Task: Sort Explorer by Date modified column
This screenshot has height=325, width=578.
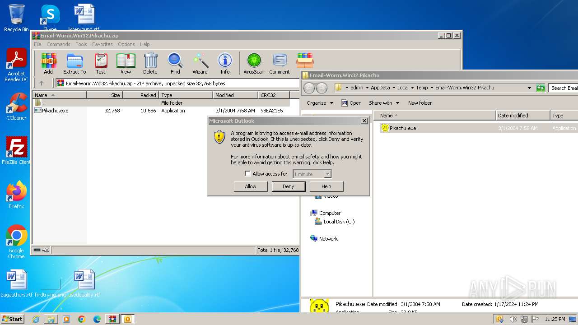Action: 523,116
